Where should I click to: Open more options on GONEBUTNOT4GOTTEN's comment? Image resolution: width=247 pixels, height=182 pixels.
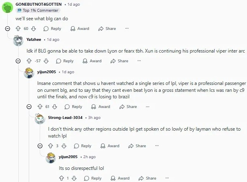(127, 29)
